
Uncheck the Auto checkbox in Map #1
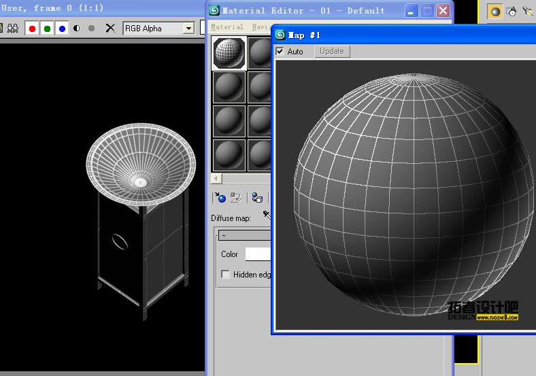point(280,51)
